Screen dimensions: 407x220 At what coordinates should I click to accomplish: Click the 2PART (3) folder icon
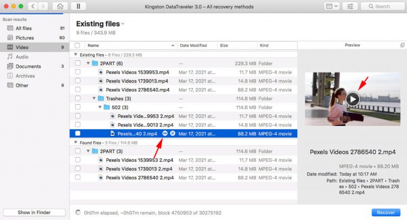[x=95, y=151]
